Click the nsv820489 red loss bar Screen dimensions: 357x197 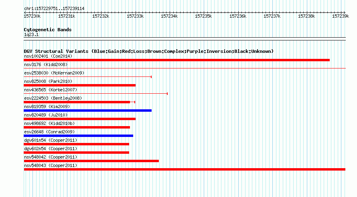click(x=80, y=119)
